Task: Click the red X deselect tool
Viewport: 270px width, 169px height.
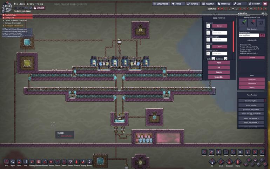Action: 252,22
